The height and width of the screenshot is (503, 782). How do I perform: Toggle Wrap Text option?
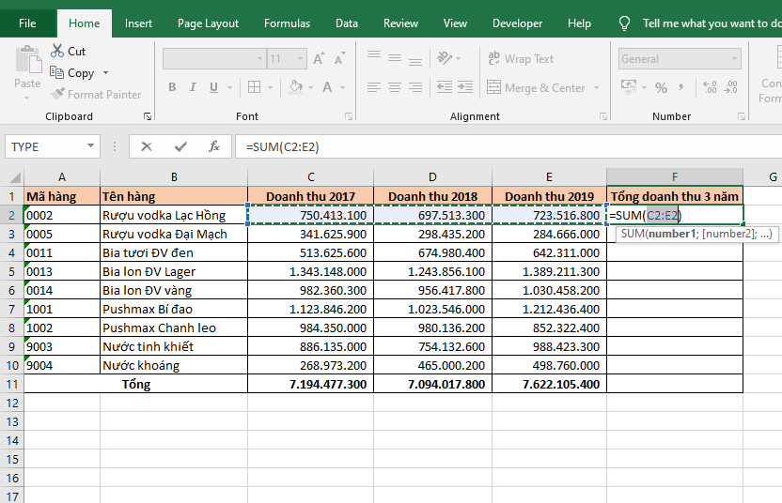click(x=521, y=59)
